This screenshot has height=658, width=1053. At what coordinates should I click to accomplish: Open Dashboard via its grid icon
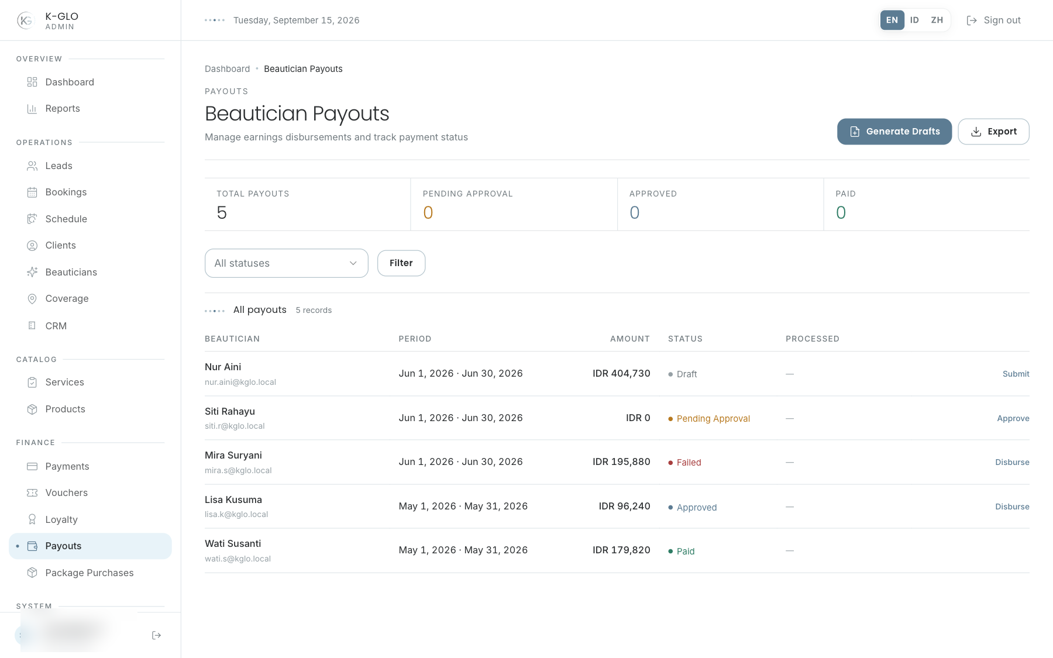tap(32, 82)
